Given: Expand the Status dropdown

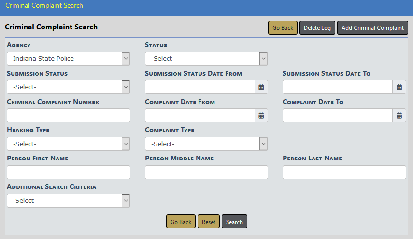Looking at the screenshot, I should pos(206,59).
